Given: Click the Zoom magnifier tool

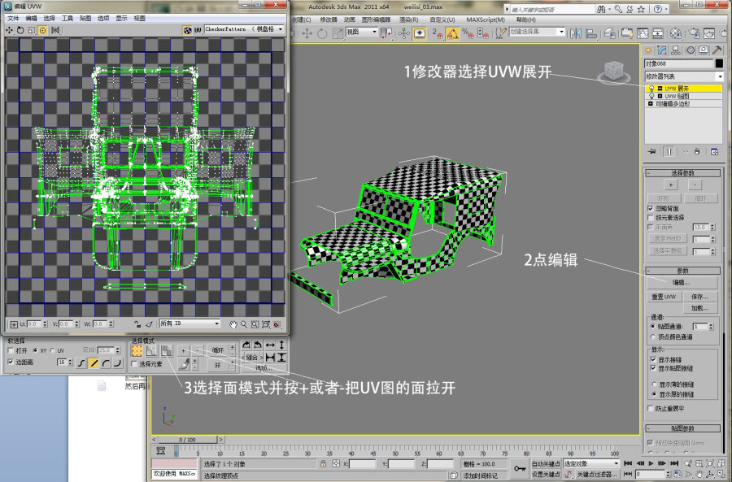Looking at the screenshot, I should pyautogui.click(x=244, y=324).
